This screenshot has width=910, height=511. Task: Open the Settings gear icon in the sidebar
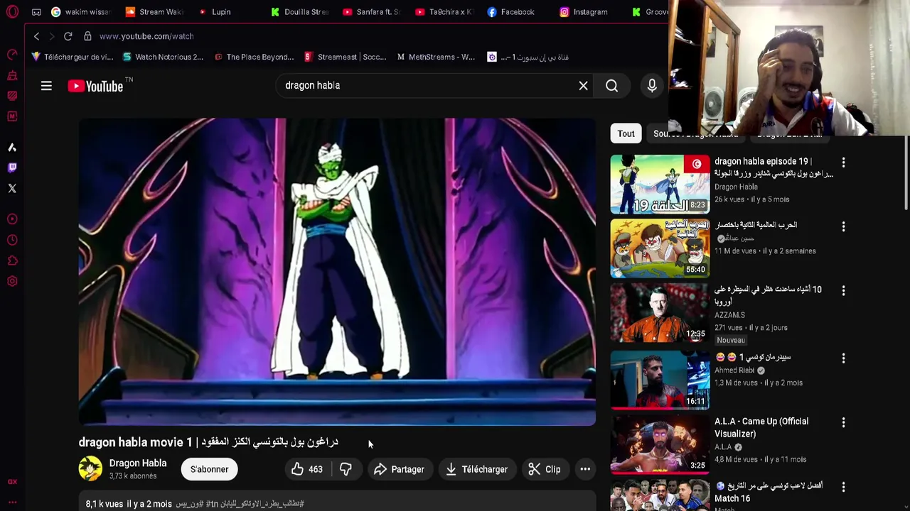[12, 281]
